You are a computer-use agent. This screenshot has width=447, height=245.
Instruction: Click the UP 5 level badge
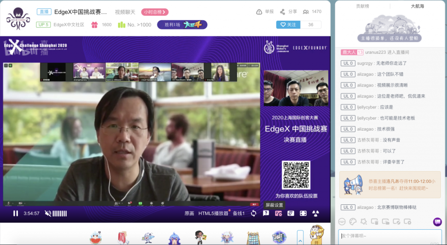[x=43, y=24]
